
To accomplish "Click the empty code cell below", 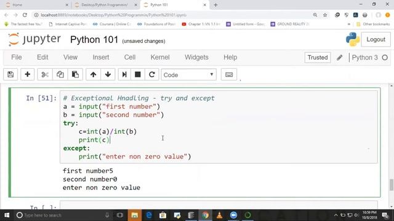I will [219, 205].
